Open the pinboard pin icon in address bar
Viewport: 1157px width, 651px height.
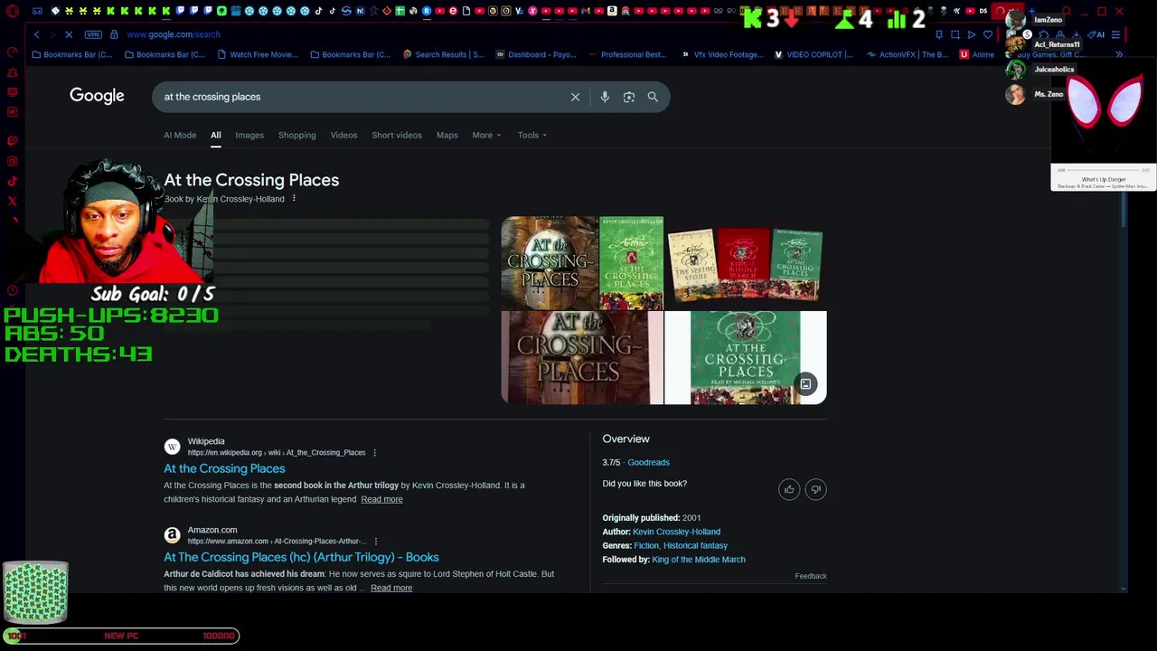(x=939, y=34)
